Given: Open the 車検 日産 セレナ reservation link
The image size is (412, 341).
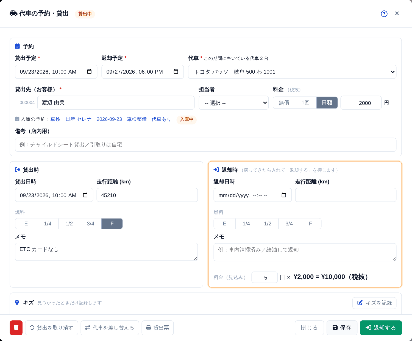Looking at the screenshot, I should pyautogui.click(x=111, y=119).
